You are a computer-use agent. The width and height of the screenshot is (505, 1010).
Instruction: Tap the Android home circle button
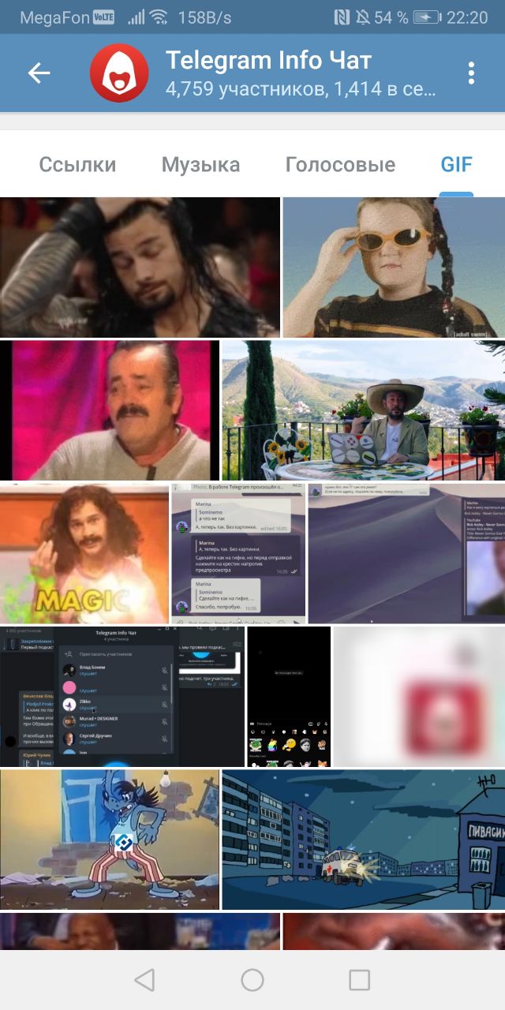coord(252,980)
